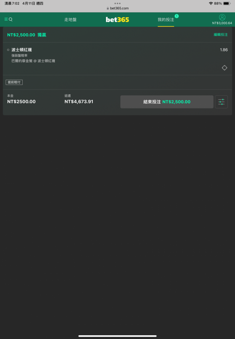Viewport: 235px width, 339px height.
Task: Tap the 1.86 odds value
Action: tap(224, 50)
